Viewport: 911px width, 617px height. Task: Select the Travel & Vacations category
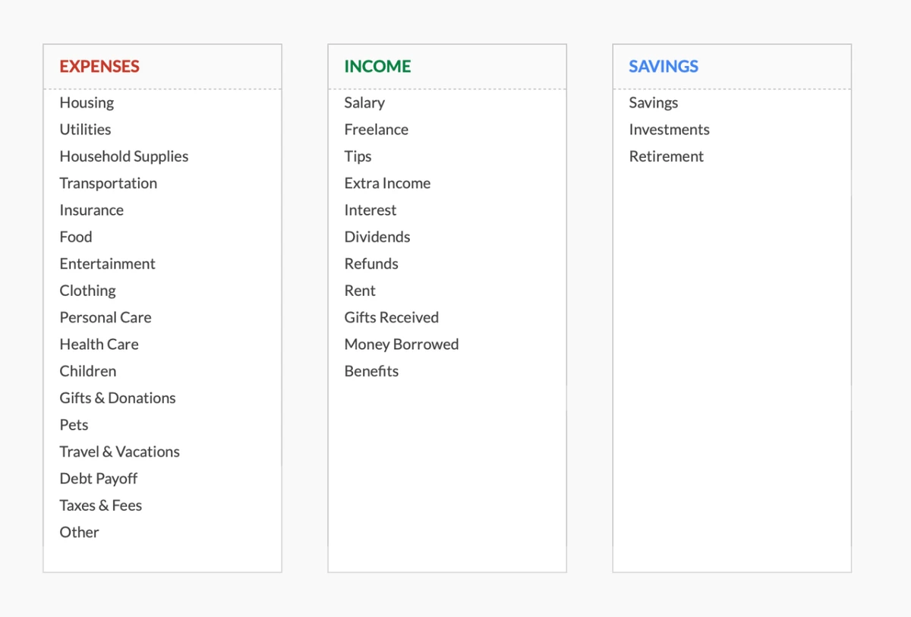(119, 452)
